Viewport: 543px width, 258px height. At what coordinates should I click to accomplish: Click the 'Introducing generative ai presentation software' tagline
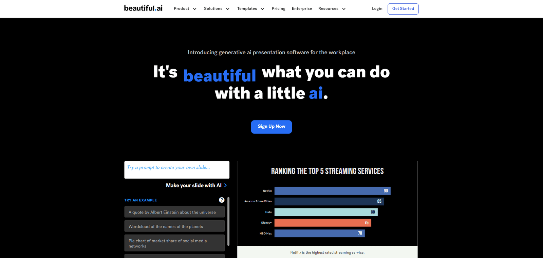[x=271, y=52]
